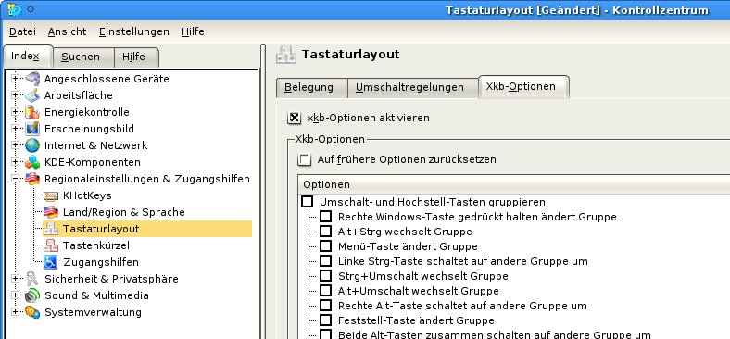Click the Erscheinungsbild icon
The image size is (730, 339).
32,129
